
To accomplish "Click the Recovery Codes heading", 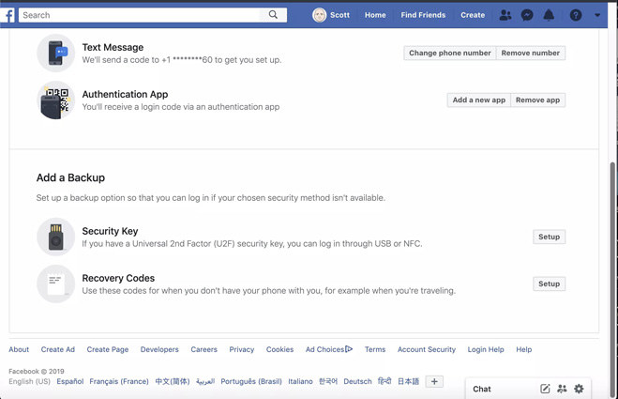I will [118, 278].
